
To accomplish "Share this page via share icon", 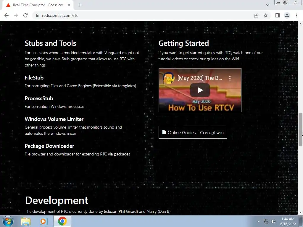I will pyautogui.click(x=256, y=15).
